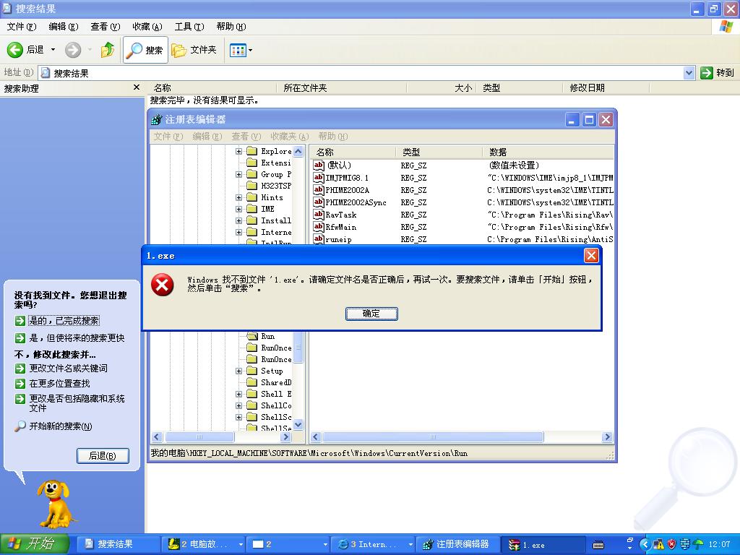Click the 1.exe taskbar button
This screenshot has height=555, width=740.
point(543,544)
